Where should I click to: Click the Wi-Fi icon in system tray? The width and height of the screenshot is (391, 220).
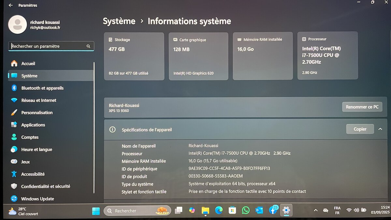tap(349, 210)
